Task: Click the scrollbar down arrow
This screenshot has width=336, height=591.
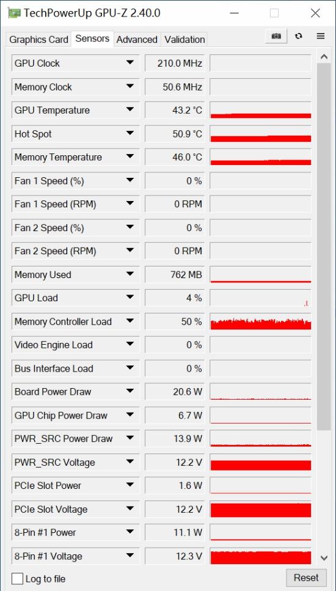Action: point(324,557)
